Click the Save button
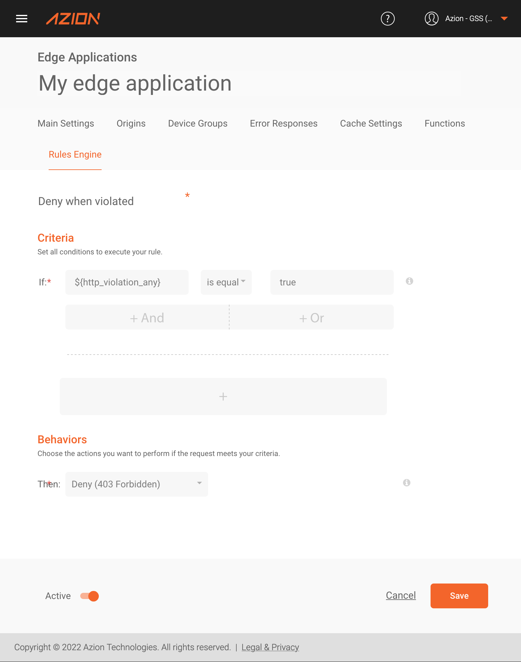This screenshot has height=662, width=521. (x=459, y=596)
